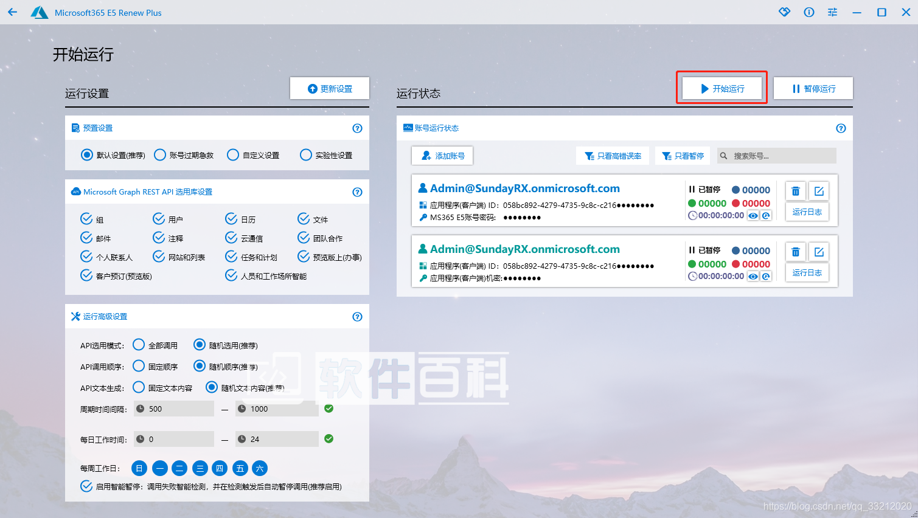Delete the first account with trash icon
Image resolution: width=918 pixels, height=518 pixels.
coord(795,191)
